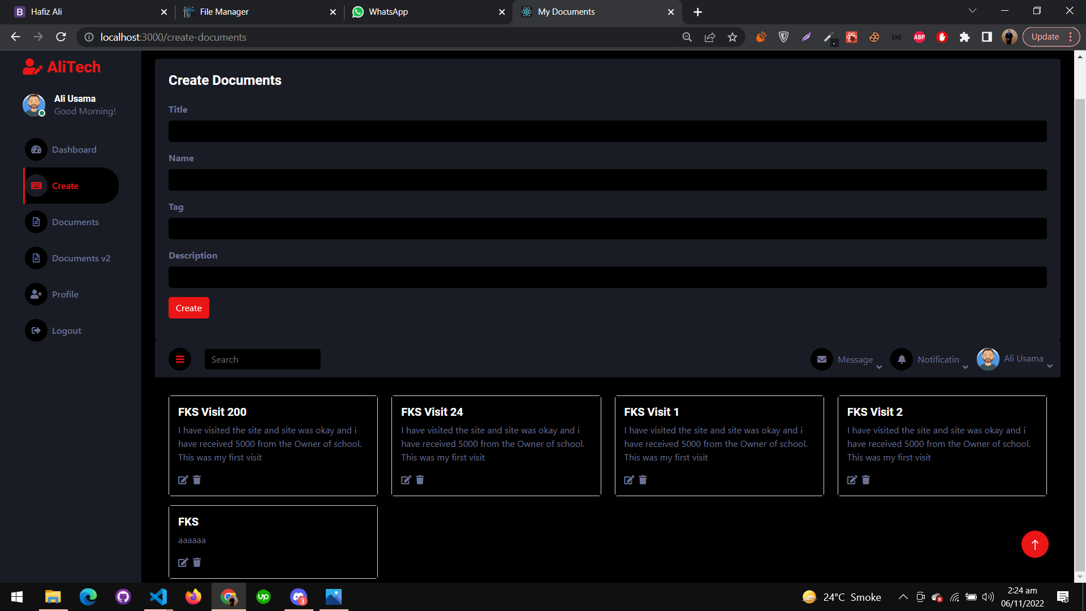Delete the FKS Visit 24 document
The image size is (1086, 611).
tap(420, 480)
